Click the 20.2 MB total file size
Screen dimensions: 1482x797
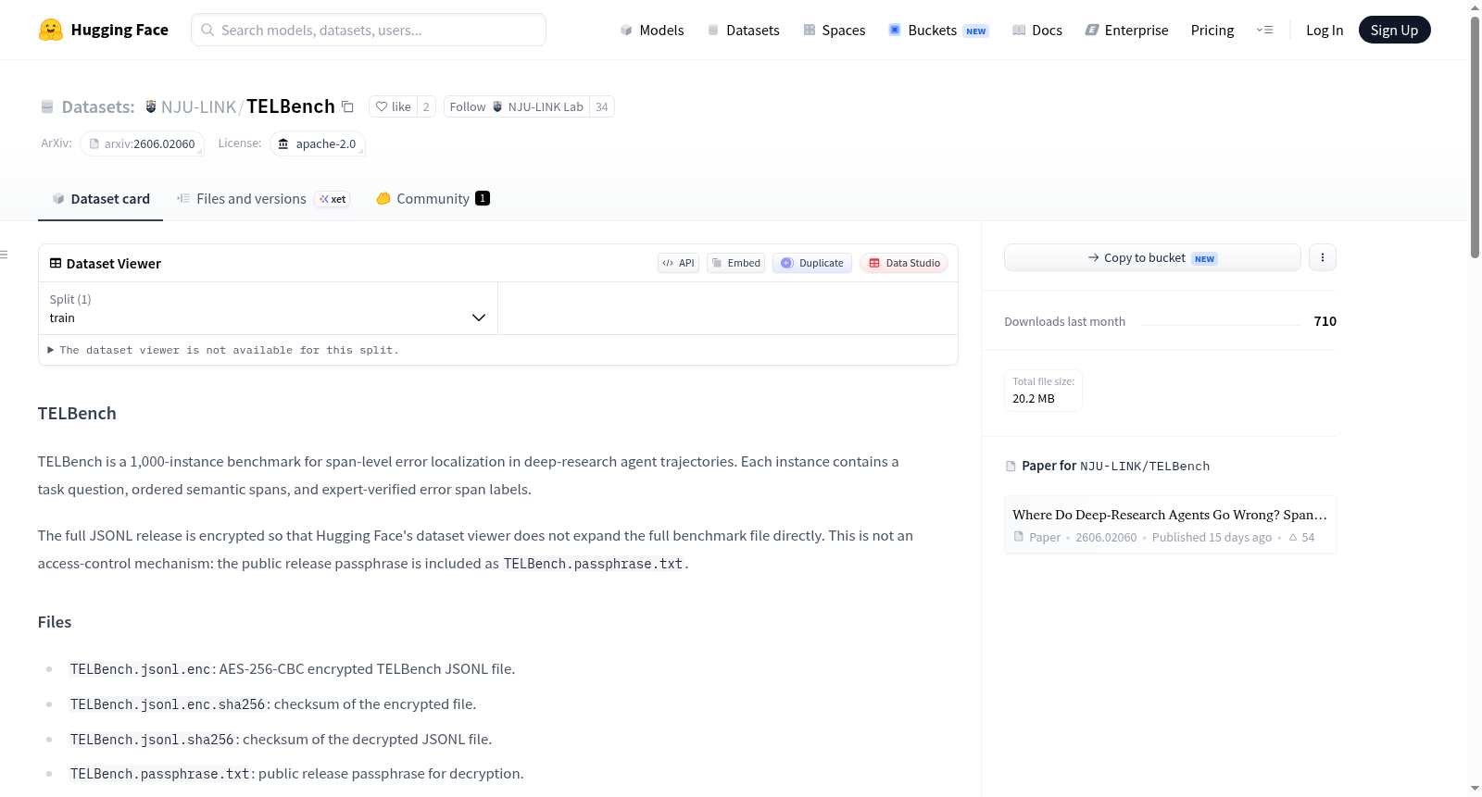pyautogui.click(x=1034, y=399)
